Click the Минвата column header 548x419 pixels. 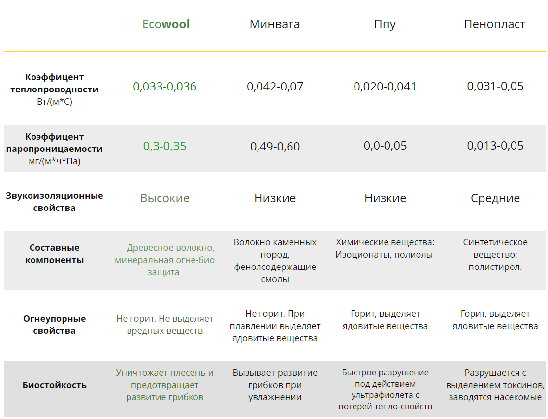click(x=275, y=24)
